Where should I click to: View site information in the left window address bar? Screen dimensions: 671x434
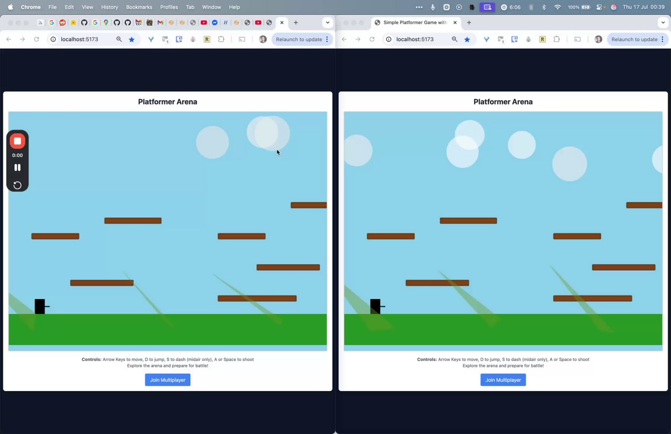53,39
